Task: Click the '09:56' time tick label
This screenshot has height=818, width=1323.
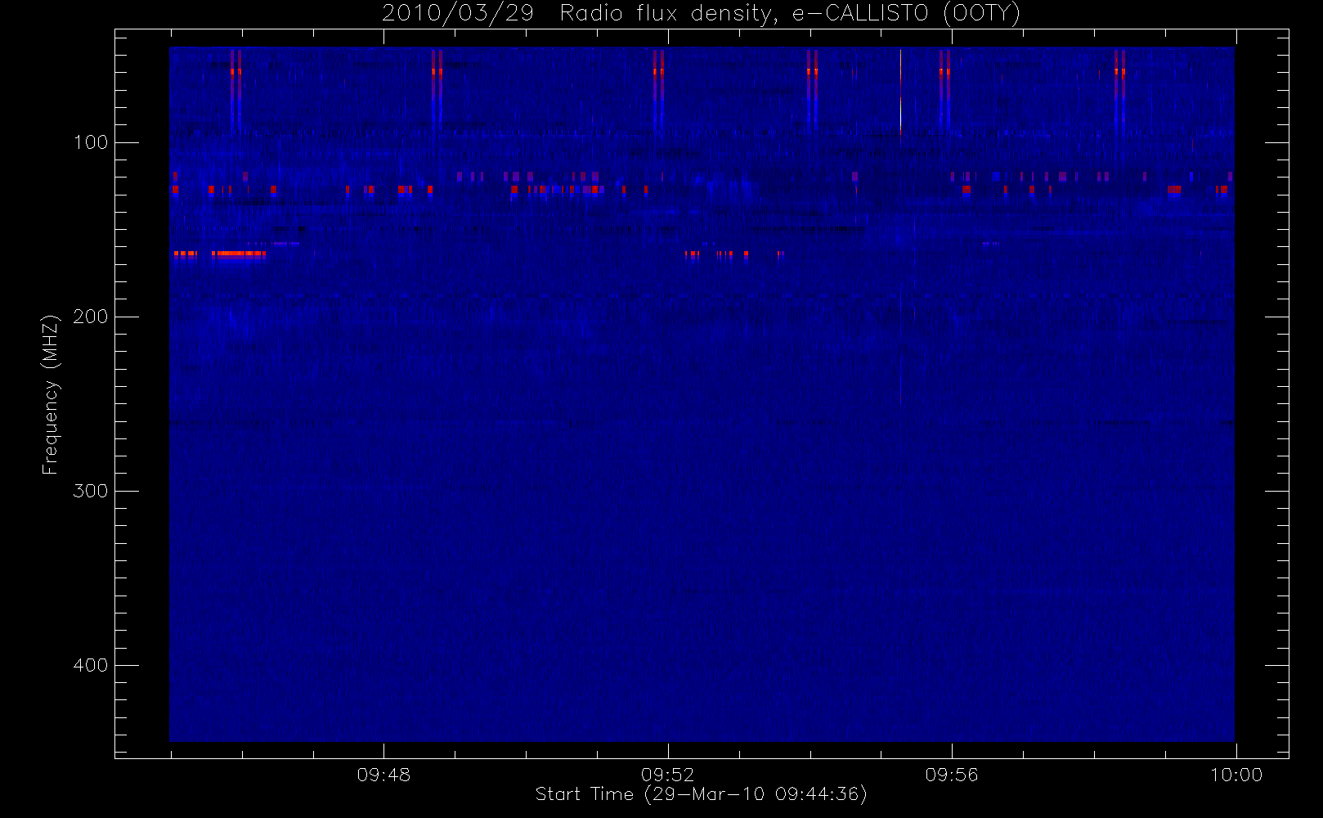Action: click(952, 775)
